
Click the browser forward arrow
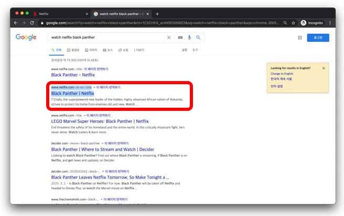coord(24,23)
